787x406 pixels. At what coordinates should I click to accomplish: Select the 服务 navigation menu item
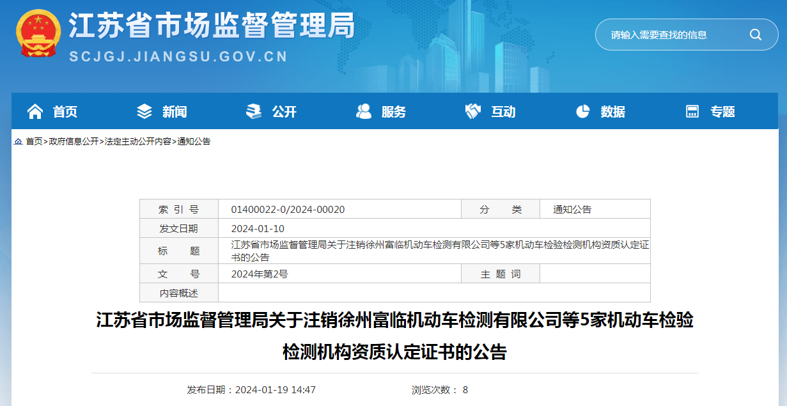click(x=394, y=112)
